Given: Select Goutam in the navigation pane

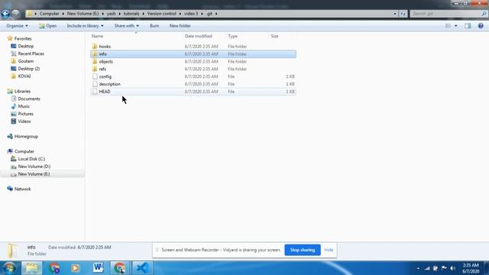Looking at the screenshot, I should click(x=25, y=61).
